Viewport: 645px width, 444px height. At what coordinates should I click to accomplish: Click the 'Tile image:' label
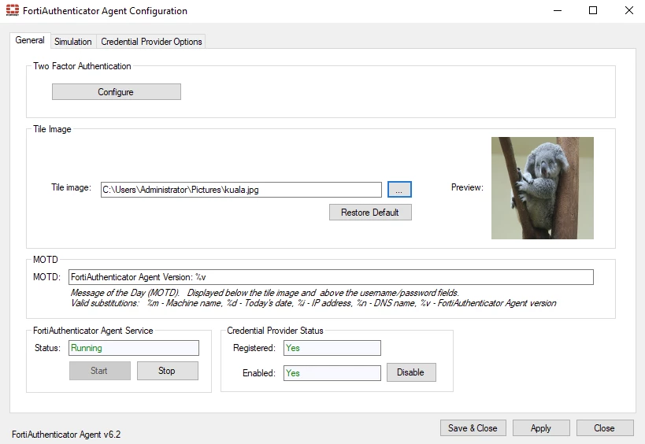(x=71, y=187)
